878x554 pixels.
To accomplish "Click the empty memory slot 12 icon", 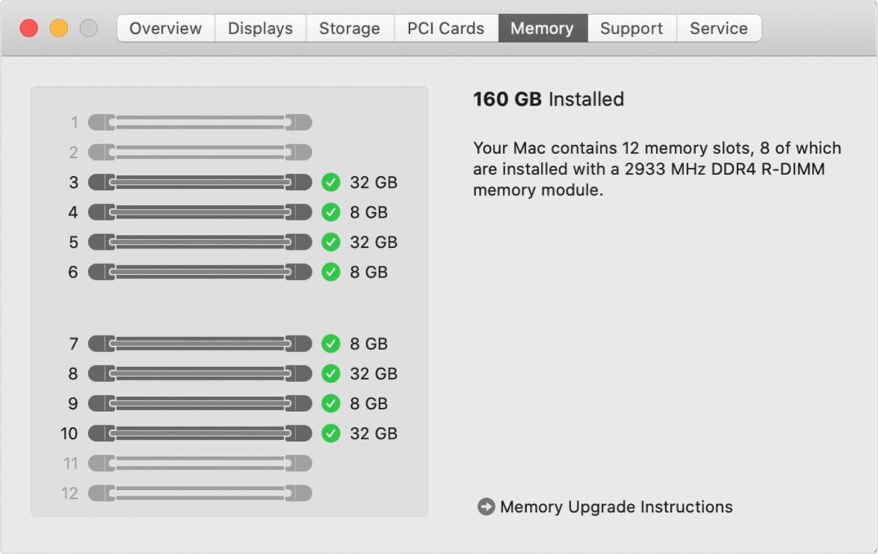I will [x=200, y=493].
